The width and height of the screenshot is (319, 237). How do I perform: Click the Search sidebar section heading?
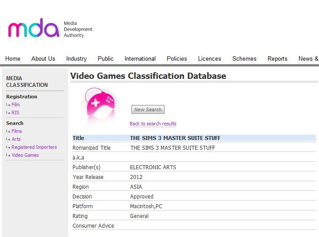15,123
